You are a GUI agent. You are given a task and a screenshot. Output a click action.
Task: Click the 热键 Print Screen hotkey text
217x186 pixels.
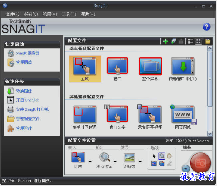pos(187,141)
